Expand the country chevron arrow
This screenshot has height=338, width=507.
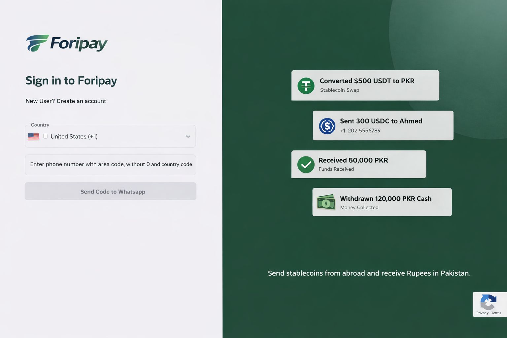click(188, 137)
